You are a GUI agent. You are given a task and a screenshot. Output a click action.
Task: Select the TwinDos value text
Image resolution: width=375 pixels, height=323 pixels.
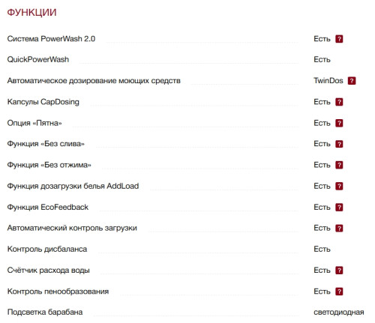(328, 80)
